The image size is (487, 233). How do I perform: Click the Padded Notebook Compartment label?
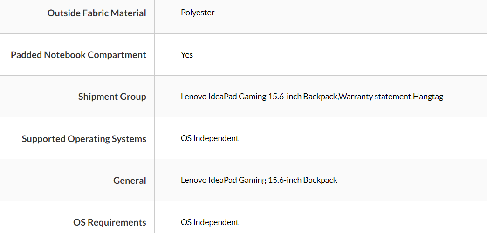78,55
